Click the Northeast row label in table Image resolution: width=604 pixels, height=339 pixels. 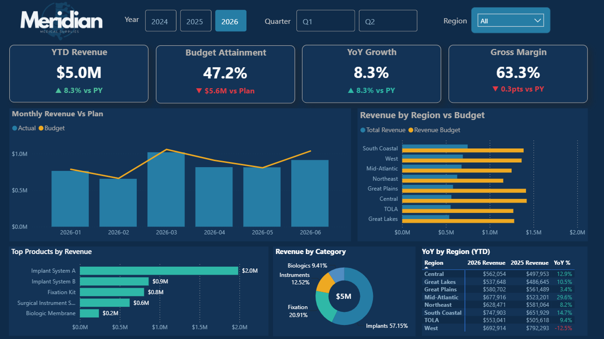click(x=438, y=305)
